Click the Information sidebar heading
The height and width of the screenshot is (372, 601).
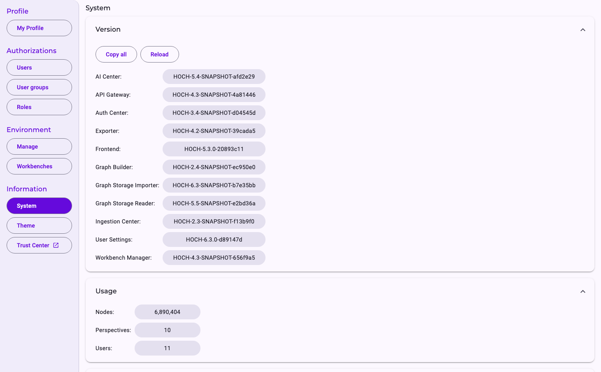(27, 189)
